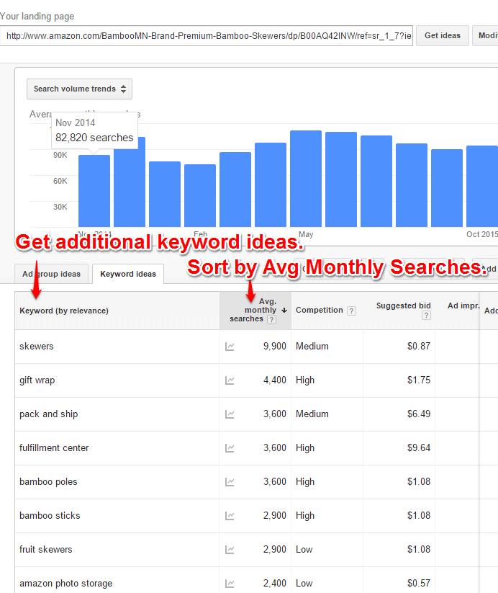This screenshot has height=593, width=498.
Task: Click trend icon for bamboo poles
Action: tap(230, 482)
